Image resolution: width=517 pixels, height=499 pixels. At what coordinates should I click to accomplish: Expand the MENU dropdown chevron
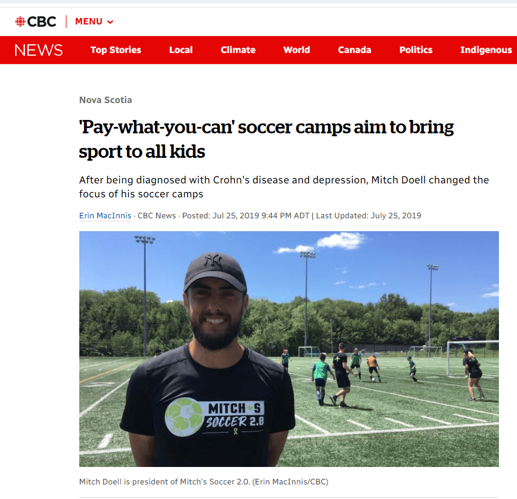(x=111, y=22)
